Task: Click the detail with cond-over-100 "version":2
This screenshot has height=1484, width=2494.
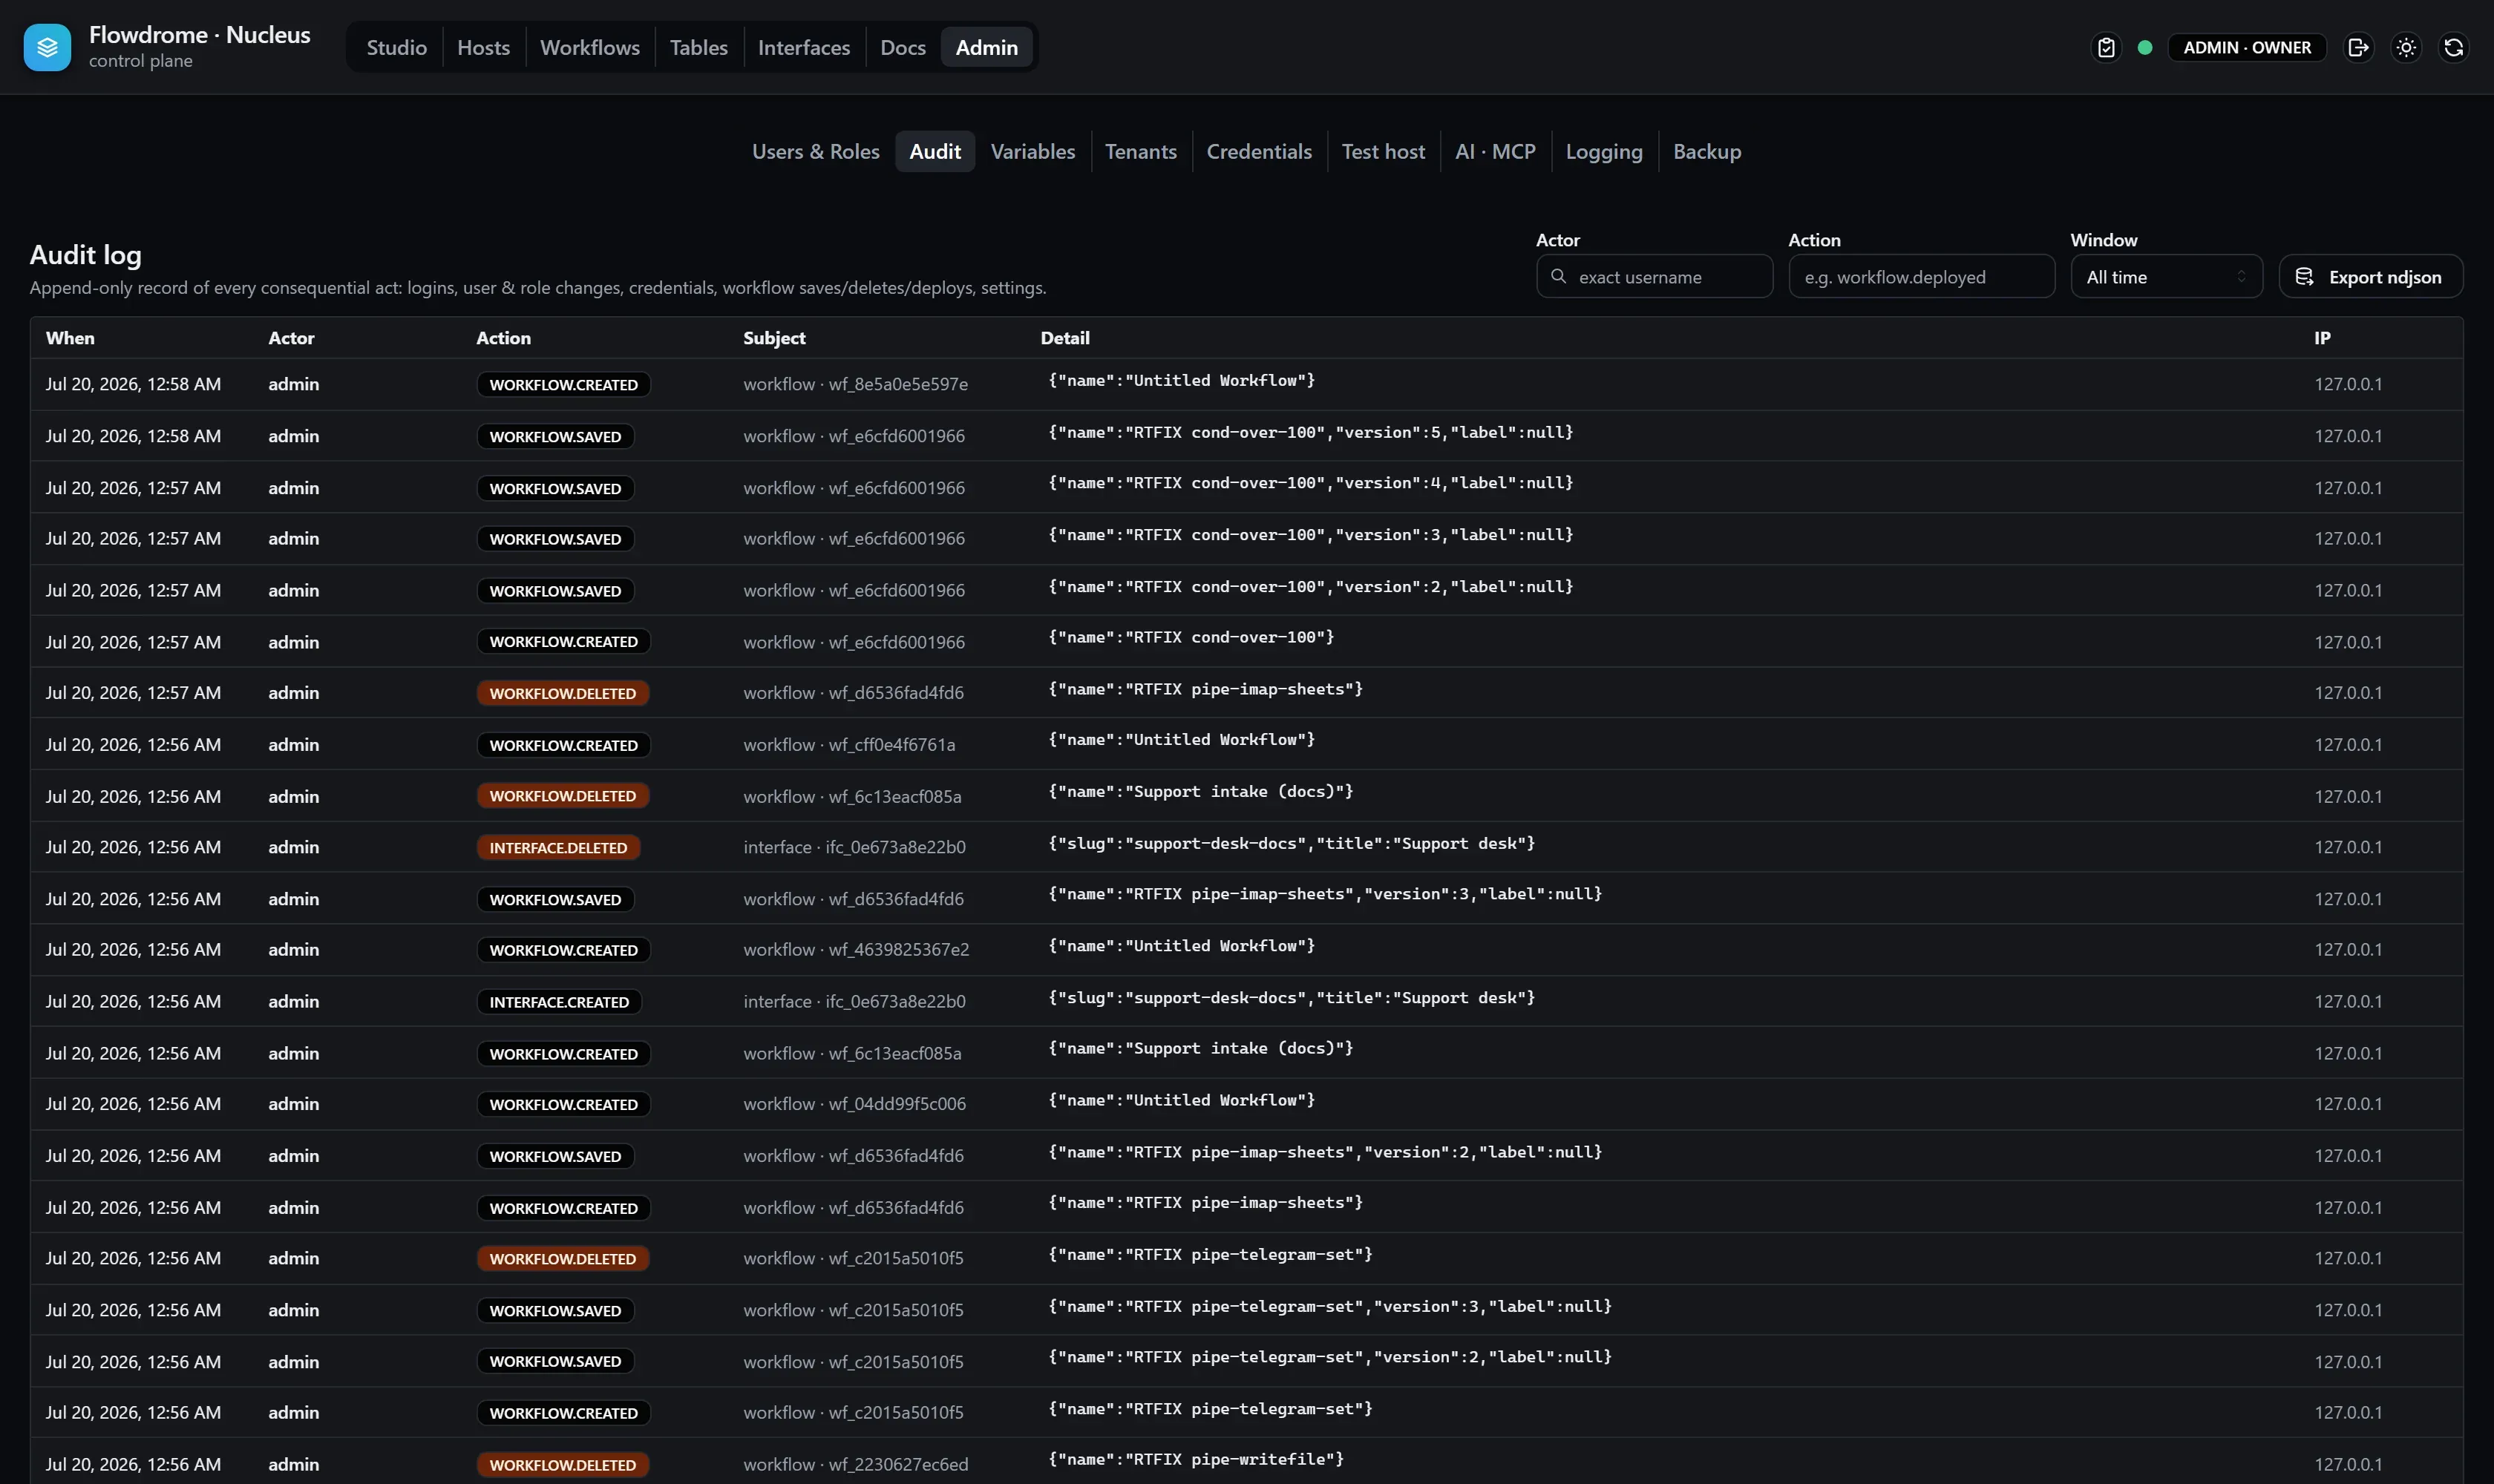Action: [x=1311, y=587]
